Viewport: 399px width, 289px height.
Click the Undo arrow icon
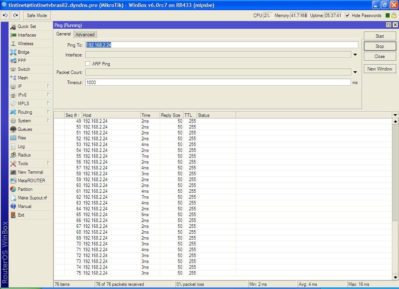5,15
